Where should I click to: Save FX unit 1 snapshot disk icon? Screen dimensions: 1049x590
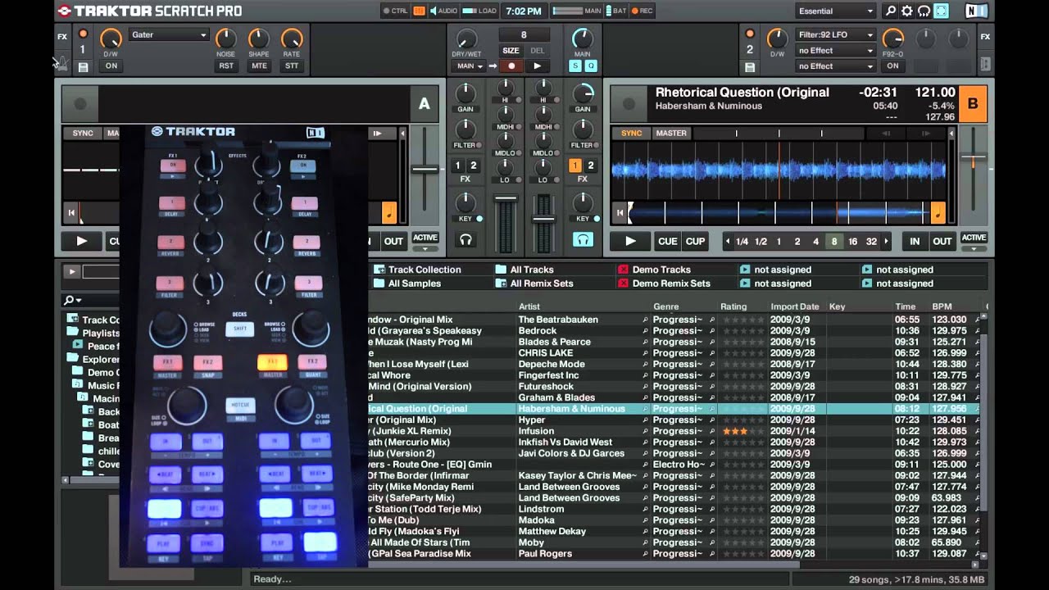[x=83, y=67]
